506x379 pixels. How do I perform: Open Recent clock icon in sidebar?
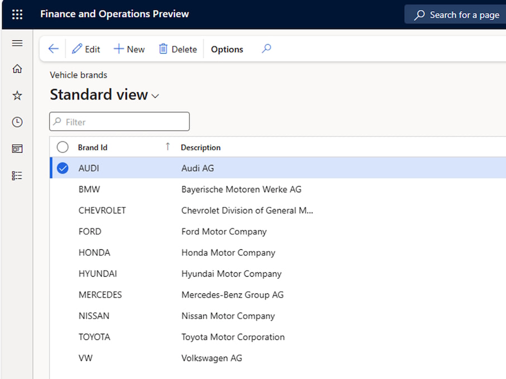pyautogui.click(x=17, y=122)
